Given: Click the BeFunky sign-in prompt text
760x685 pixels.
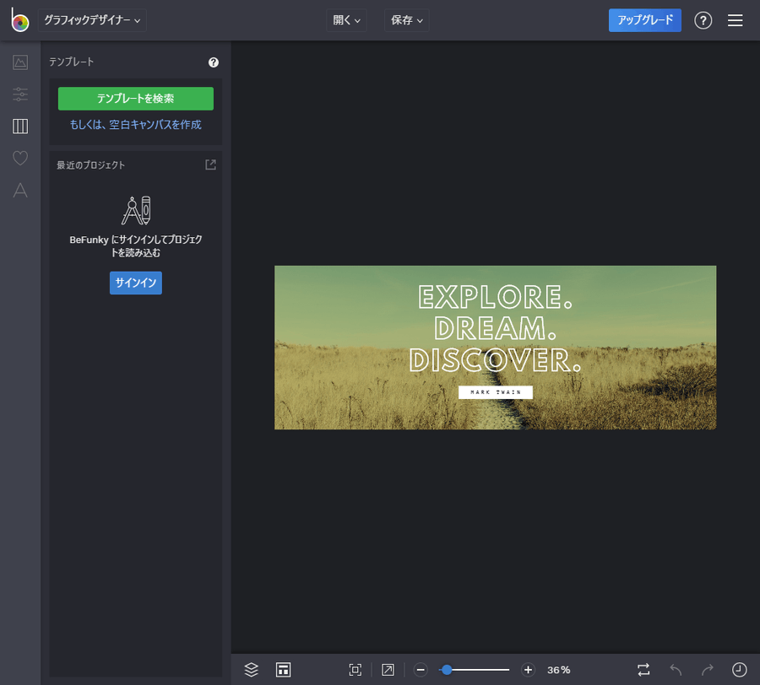Looking at the screenshot, I should [136, 246].
